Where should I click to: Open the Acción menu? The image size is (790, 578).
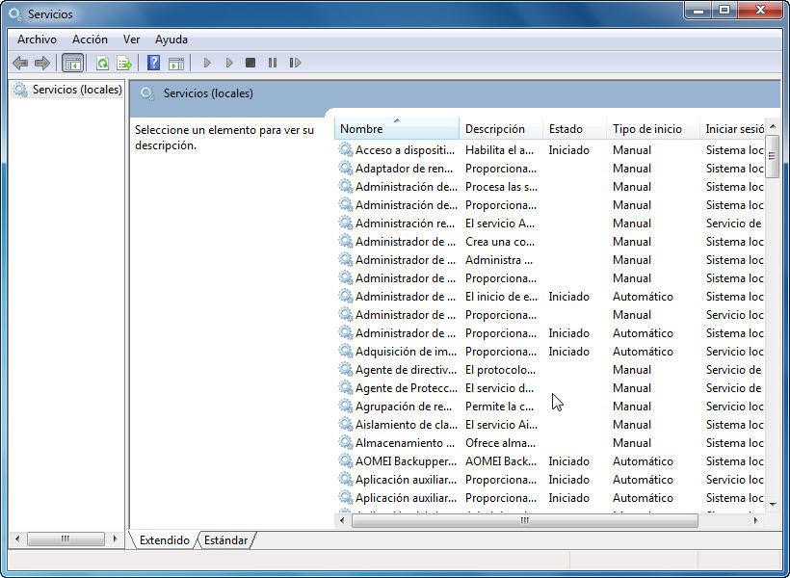tap(90, 39)
